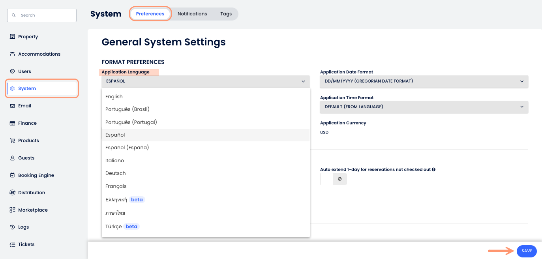Viewport: 542px width, 259px height.
Task: Open the Distribution globe icon
Action: pyautogui.click(x=12, y=193)
